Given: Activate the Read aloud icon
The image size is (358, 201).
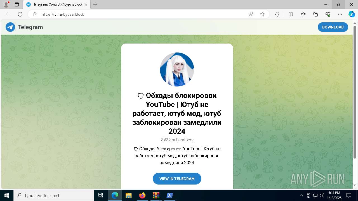Looking at the screenshot, I should (251, 14).
